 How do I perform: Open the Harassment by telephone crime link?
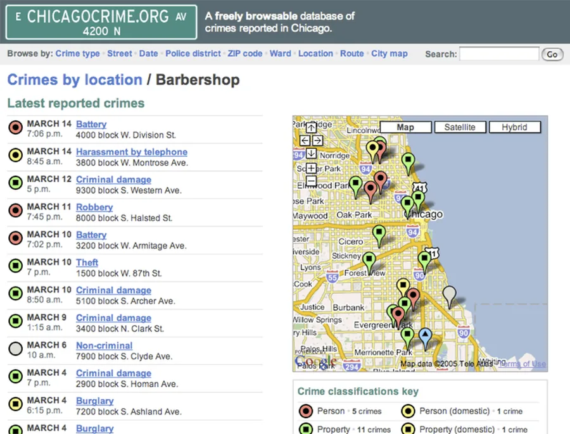[x=132, y=152]
